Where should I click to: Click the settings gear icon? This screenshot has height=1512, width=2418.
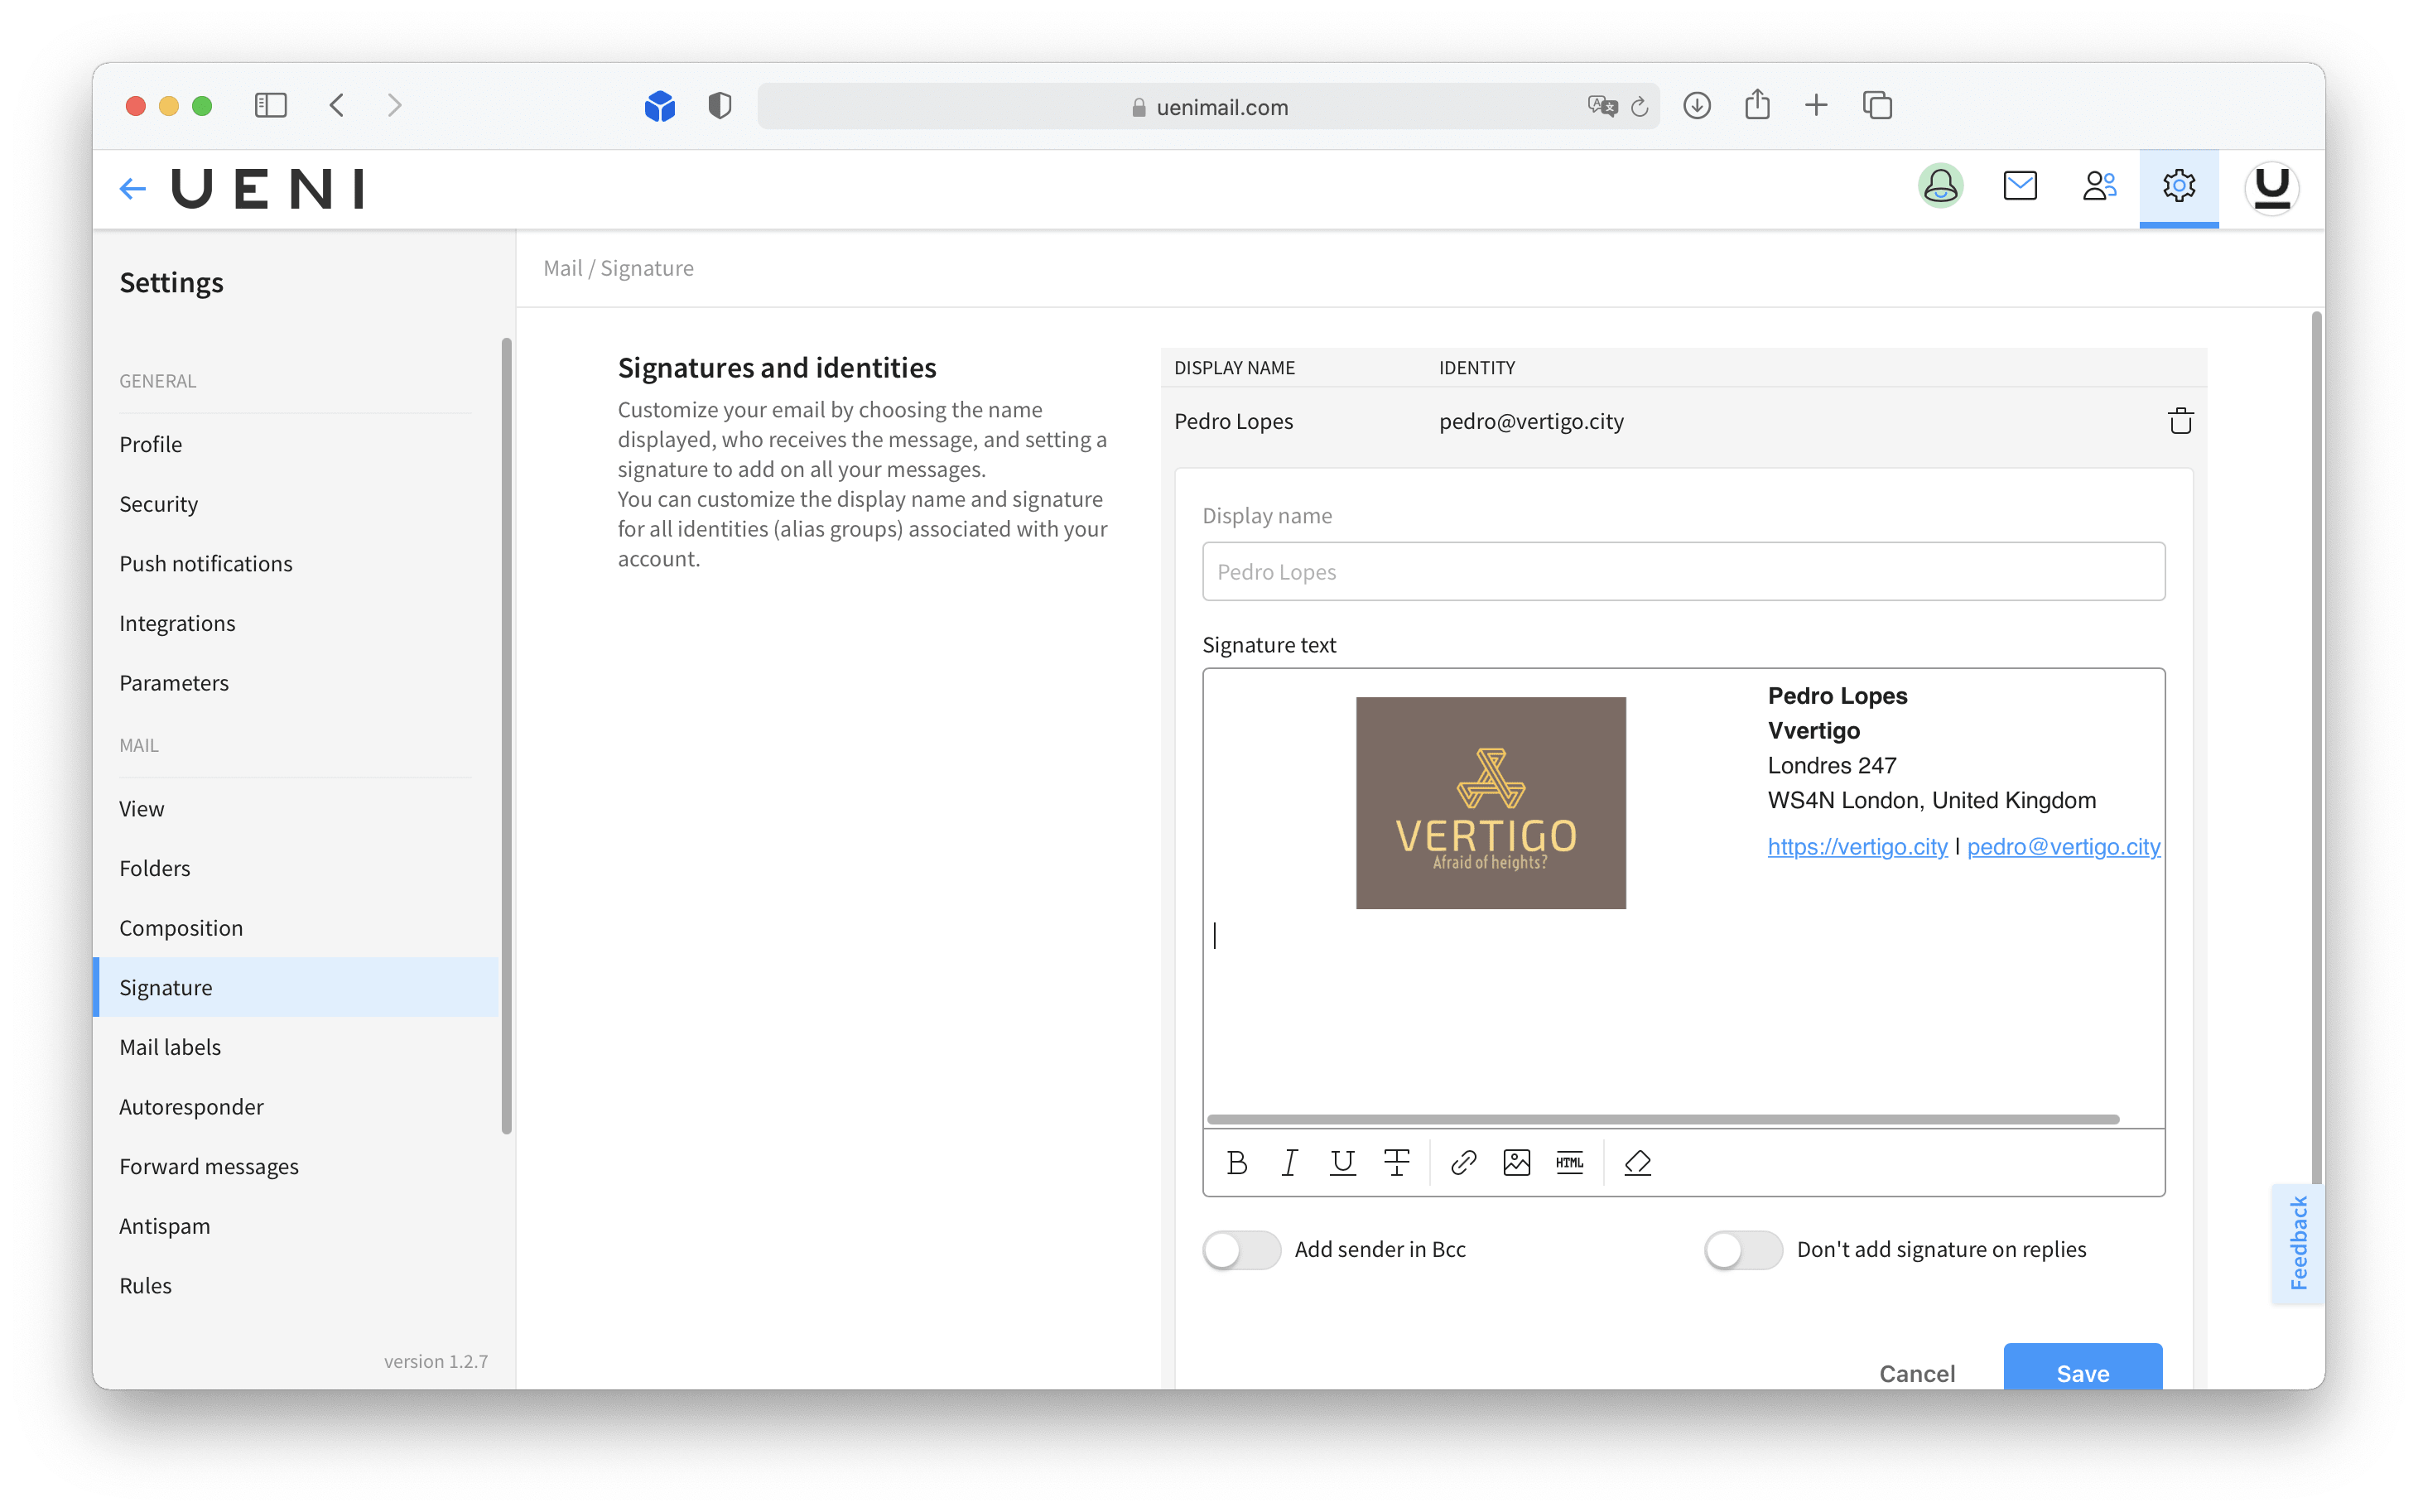coord(2178,188)
